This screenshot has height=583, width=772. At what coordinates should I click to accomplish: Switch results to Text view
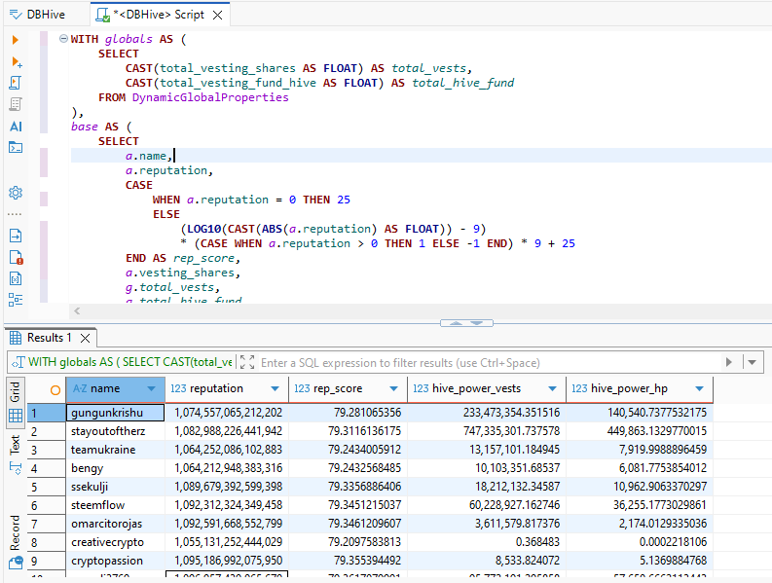coord(15,455)
